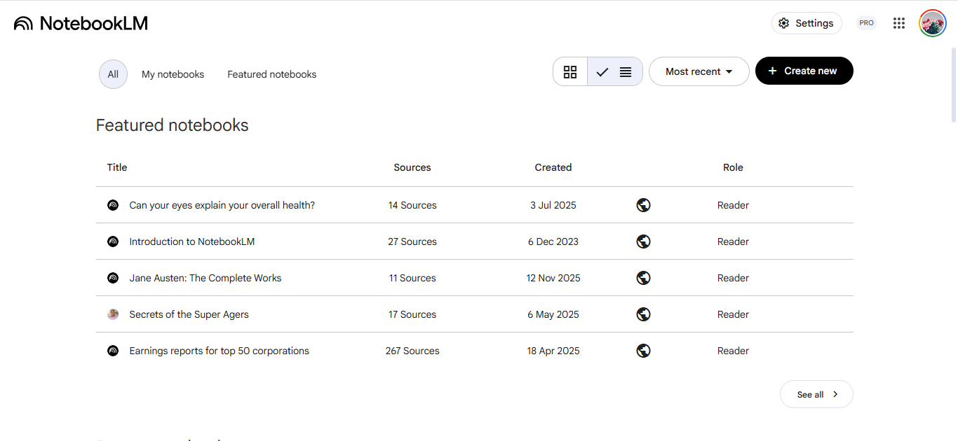Open the My notebooks tab
Image resolution: width=958 pixels, height=441 pixels.
click(x=173, y=74)
